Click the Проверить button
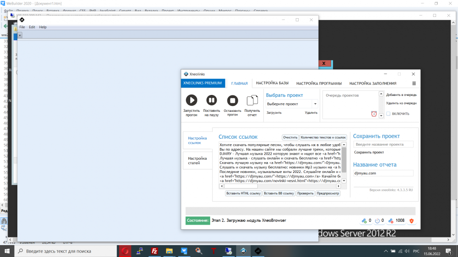458x257 pixels. (x=305, y=193)
